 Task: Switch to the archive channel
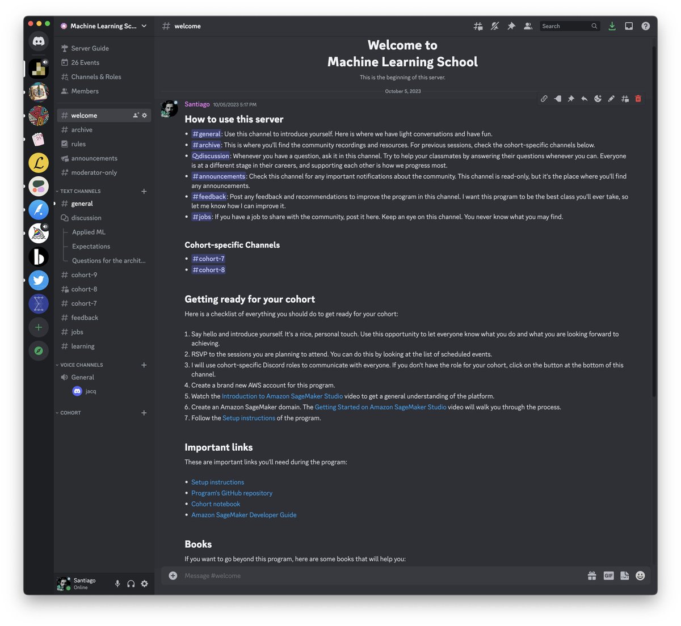(x=104, y=130)
